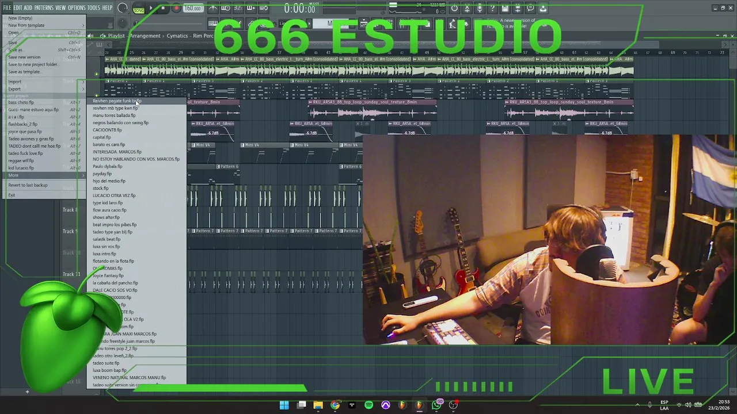The height and width of the screenshot is (414, 737).
Task: Open payday.flp from list
Action: (136, 174)
